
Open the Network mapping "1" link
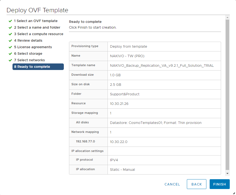coord(111,132)
